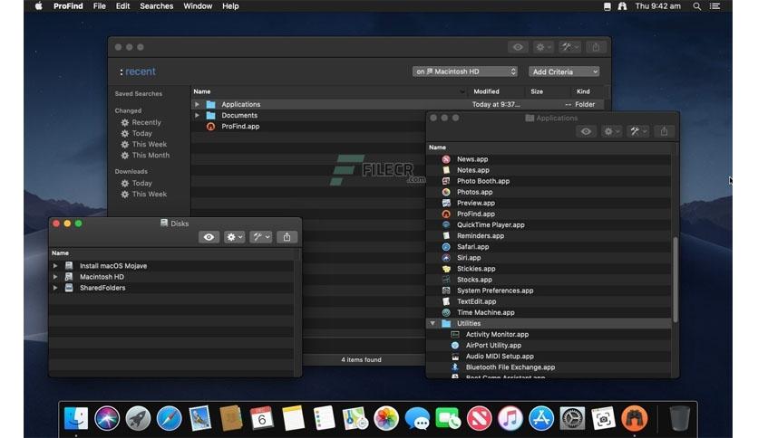
Task: Open tools menu in main search window
Action: click(x=569, y=47)
